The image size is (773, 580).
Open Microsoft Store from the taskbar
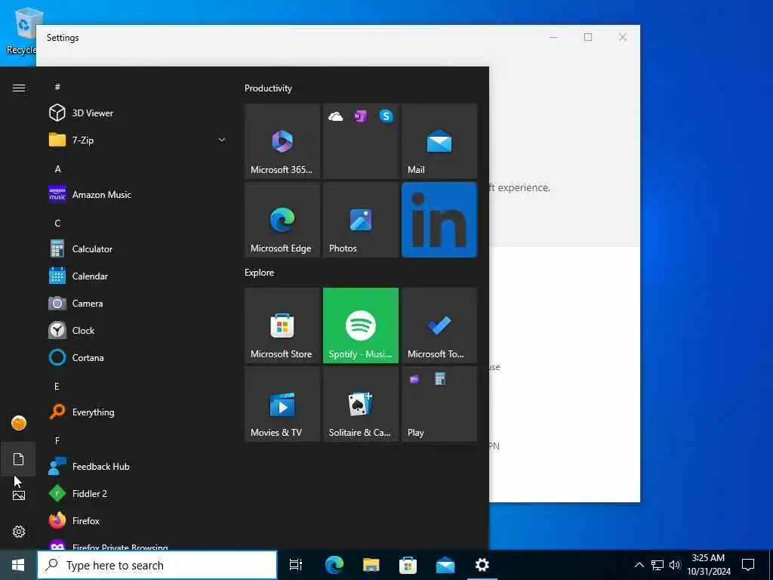point(408,565)
